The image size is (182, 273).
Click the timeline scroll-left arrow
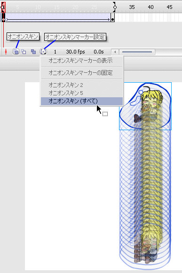(115, 52)
